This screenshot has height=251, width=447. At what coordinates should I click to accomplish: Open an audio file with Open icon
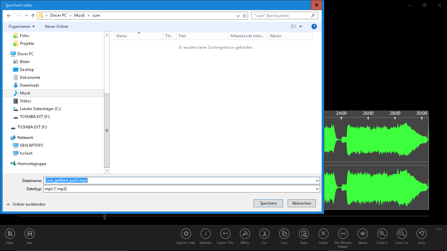(10, 233)
